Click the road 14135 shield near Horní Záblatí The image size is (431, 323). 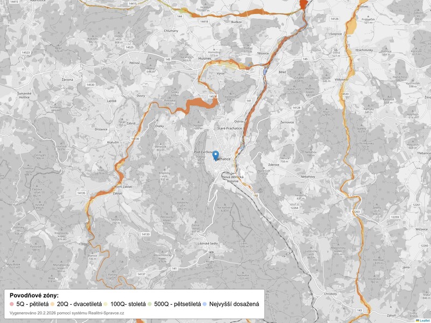81,193
